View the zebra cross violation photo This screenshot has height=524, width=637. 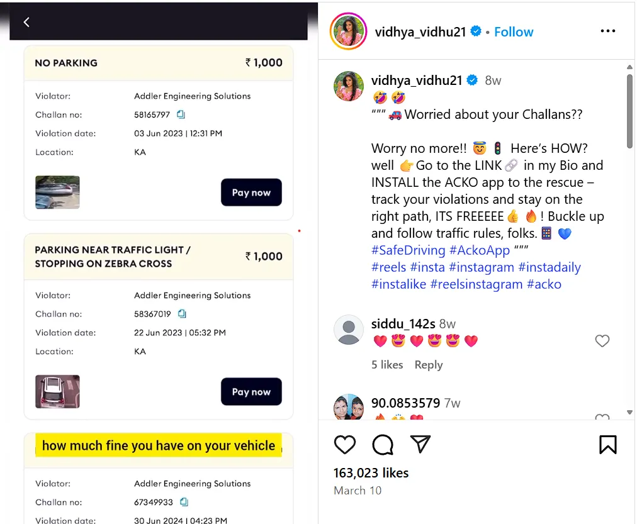coord(57,391)
